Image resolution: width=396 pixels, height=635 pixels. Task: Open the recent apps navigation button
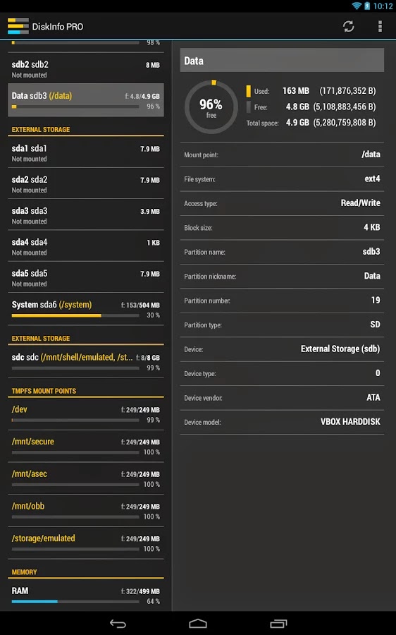click(278, 624)
